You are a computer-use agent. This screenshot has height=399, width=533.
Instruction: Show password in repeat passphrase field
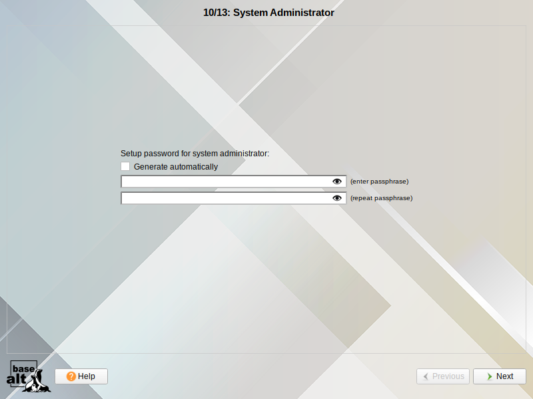[x=337, y=198]
